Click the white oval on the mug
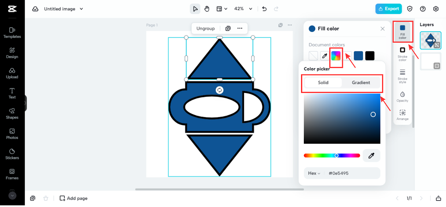The image size is (446, 207). pos(212,107)
